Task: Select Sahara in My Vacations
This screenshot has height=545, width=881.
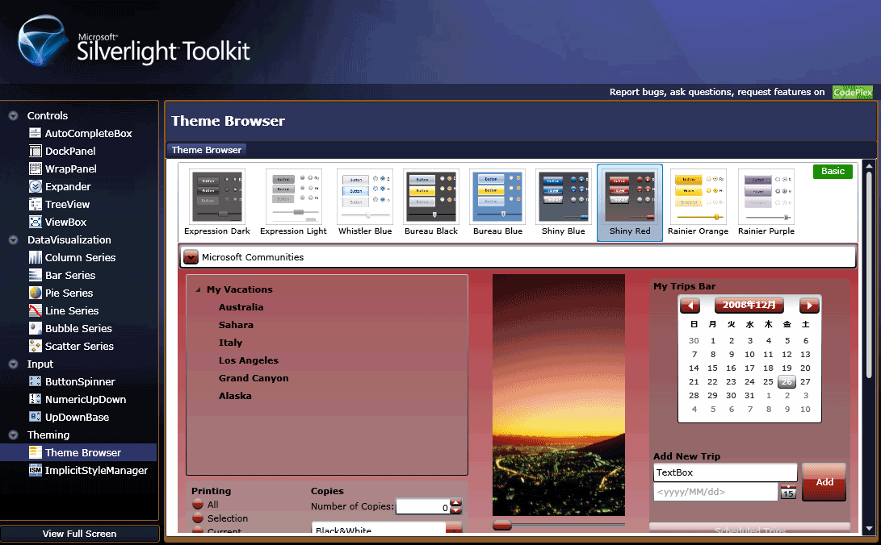Action: (x=236, y=325)
